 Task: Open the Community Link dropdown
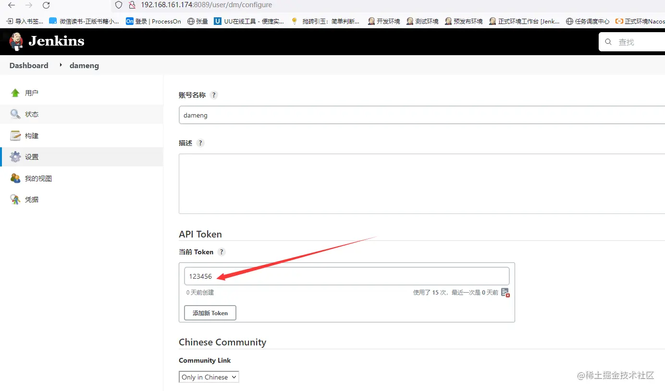pos(209,377)
